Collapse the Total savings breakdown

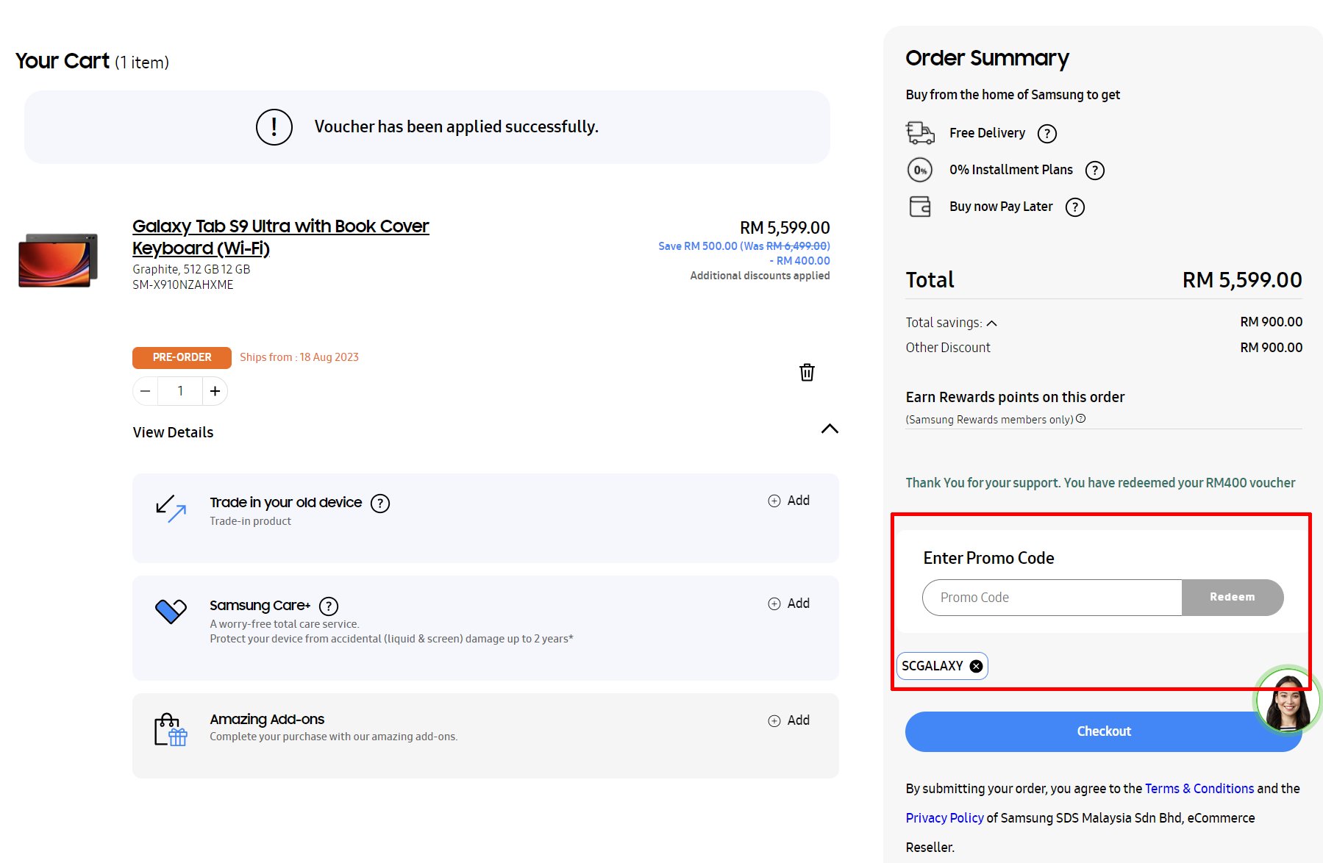tap(991, 323)
